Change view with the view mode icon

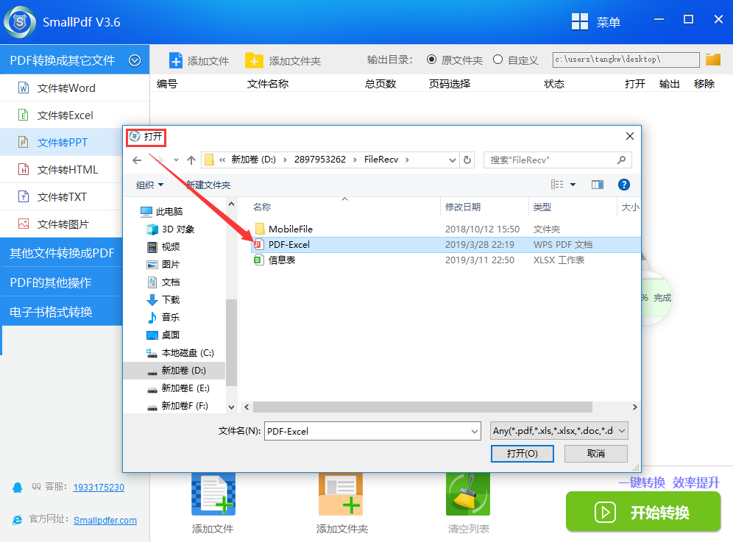coord(557,185)
